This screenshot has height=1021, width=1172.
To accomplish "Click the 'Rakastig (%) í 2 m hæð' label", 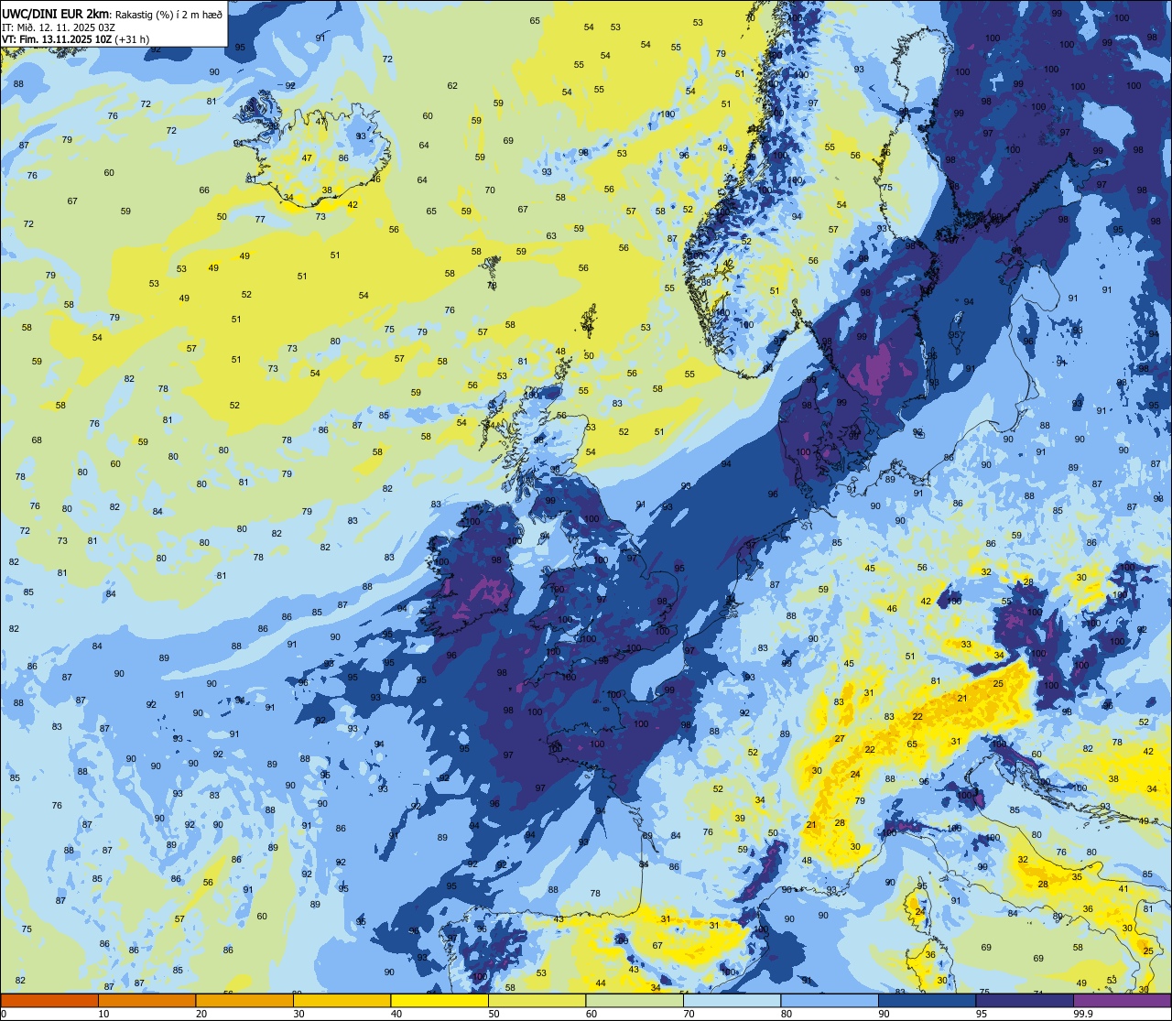I will (167, 14).
